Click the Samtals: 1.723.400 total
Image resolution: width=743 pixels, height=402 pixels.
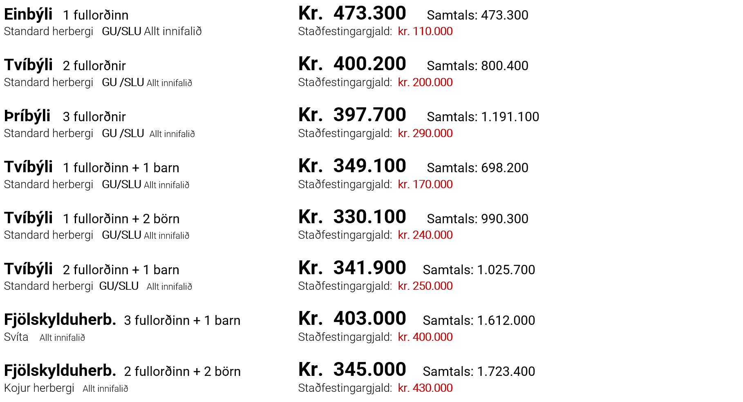point(479,371)
